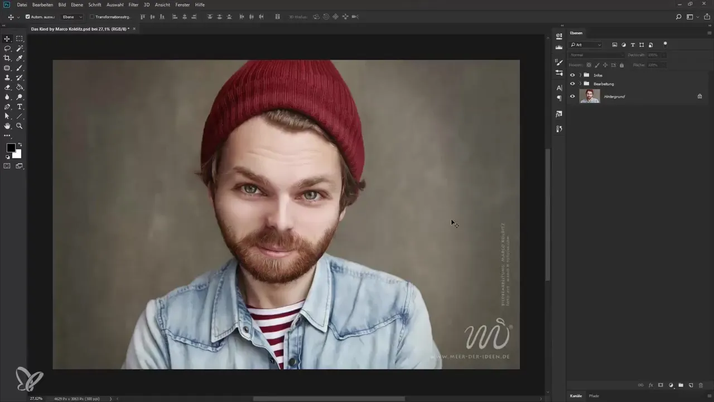Viewport: 714px width, 402px height.
Task: Toggle lock transparent pixels
Action: 588,65
